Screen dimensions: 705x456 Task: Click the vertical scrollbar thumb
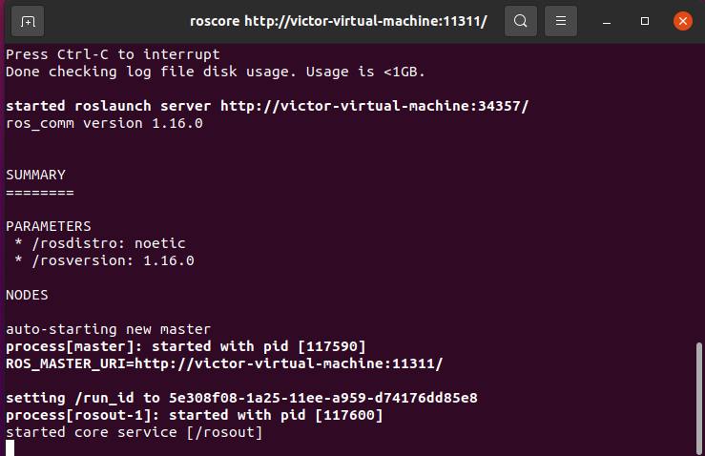[699, 393]
